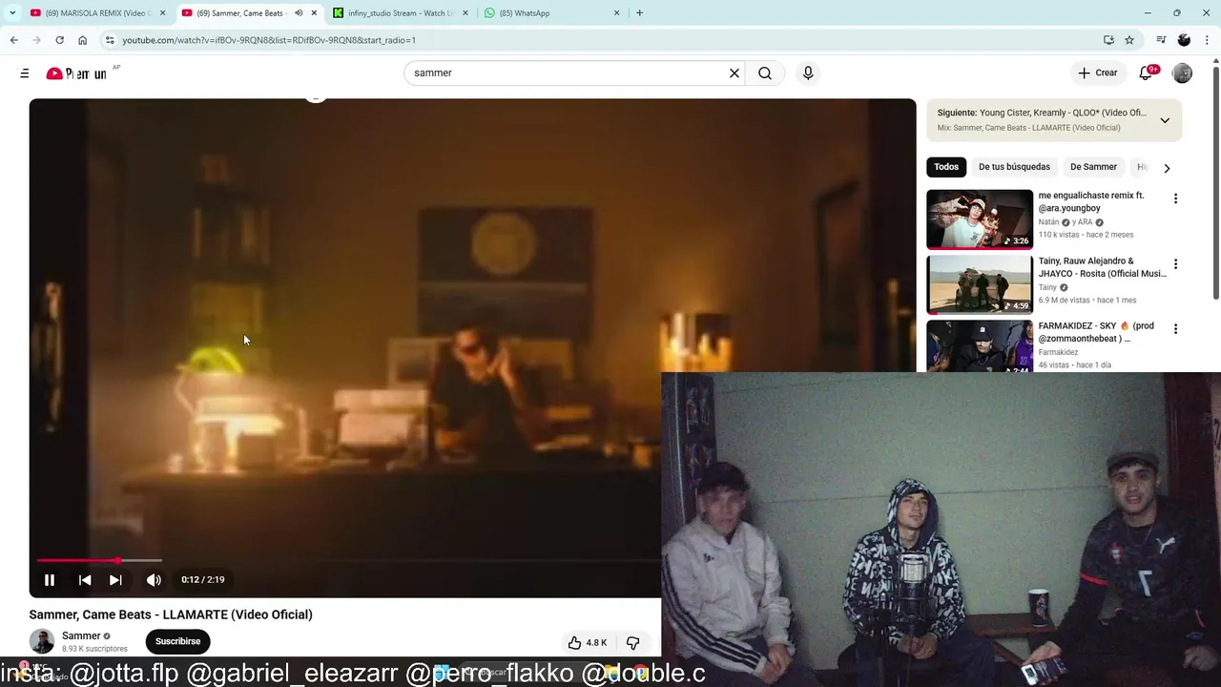Open media controls in toolbar
The width and height of the screenshot is (1221, 687).
(1161, 40)
